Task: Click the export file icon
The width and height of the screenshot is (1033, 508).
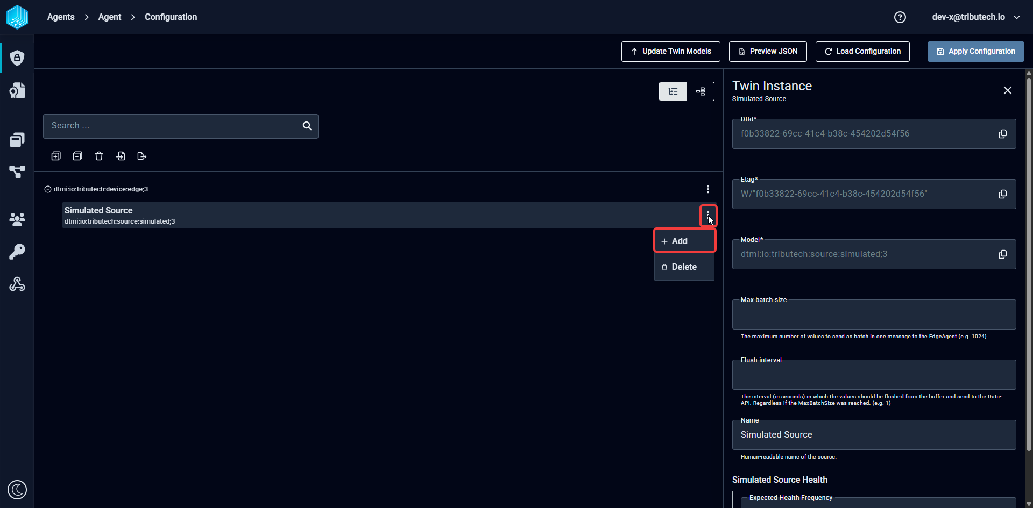Action: (142, 156)
